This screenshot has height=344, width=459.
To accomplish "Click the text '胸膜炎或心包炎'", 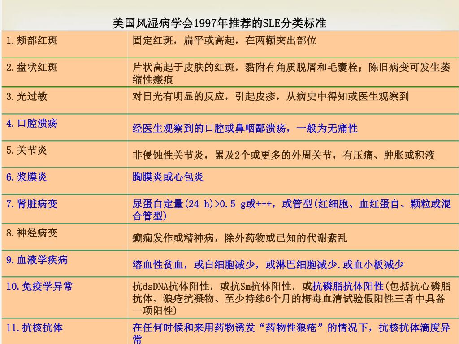I will click(x=168, y=177).
